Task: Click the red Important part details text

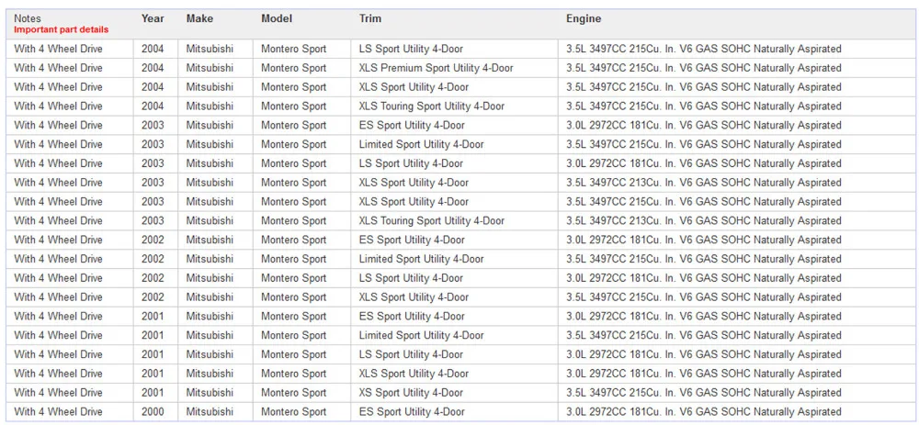Action: click(61, 30)
